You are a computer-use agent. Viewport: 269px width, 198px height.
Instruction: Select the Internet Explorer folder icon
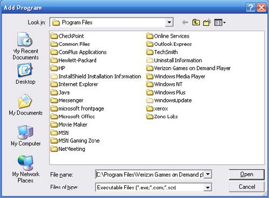coord(54,84)
